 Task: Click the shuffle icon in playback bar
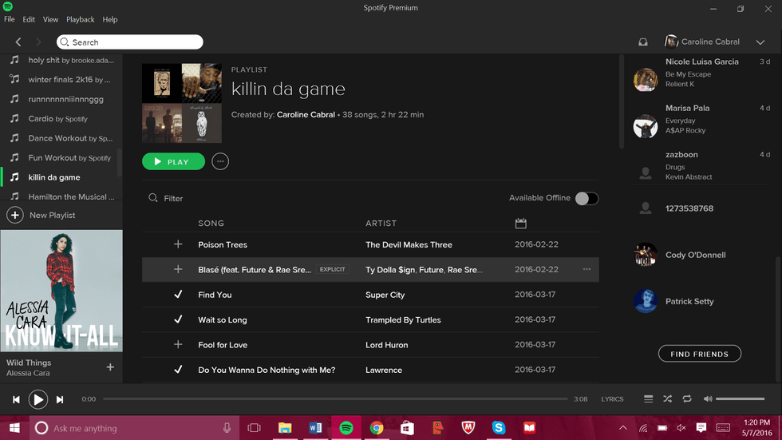click(x=667, y=398)
